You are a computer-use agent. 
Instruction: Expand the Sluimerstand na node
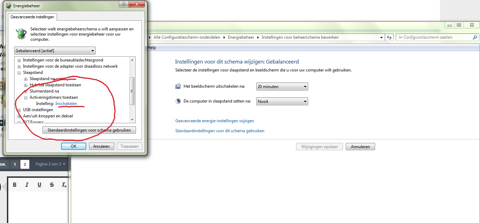26,91
